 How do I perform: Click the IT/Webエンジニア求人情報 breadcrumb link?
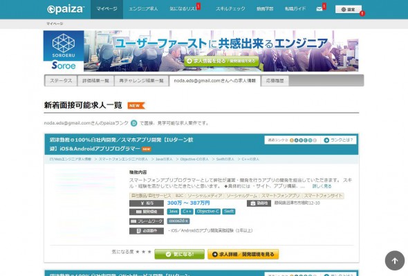tap(71, 159)
